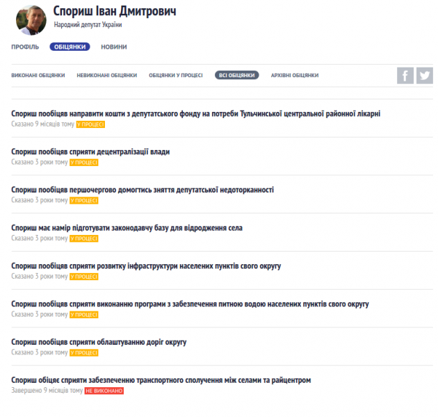Image resolution: width=438 pixels, height=417 pixels.
Task: Open promise about розвитку інфраструктури населених пунктів
Action: [146, 266]
